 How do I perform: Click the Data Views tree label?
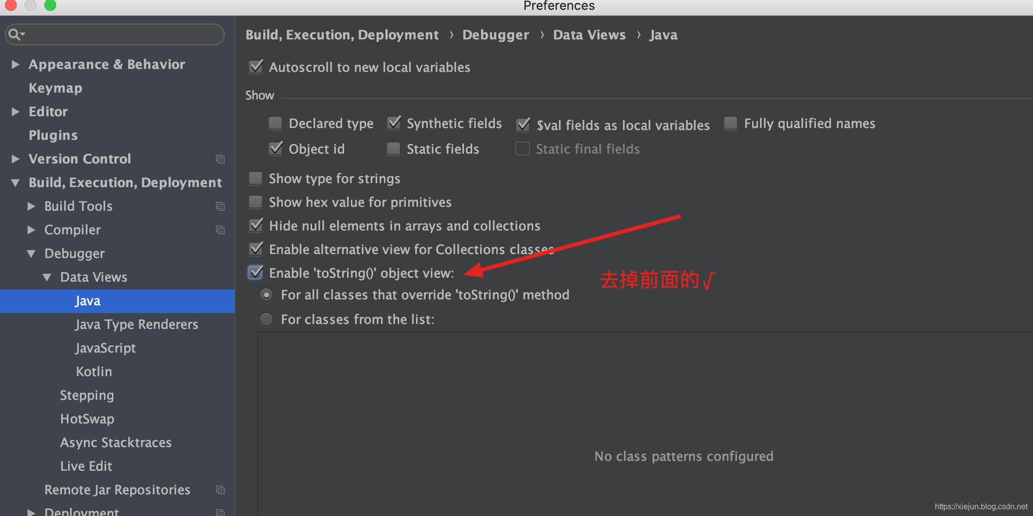94,277
